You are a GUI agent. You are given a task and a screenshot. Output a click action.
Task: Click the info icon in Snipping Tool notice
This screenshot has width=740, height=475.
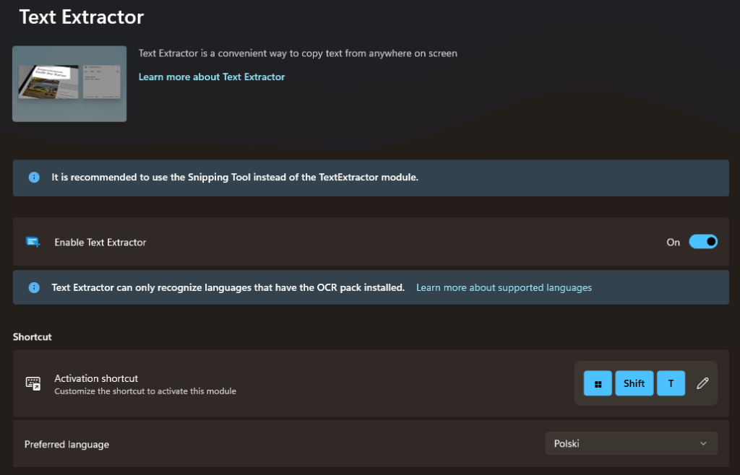tap(34, 178)
